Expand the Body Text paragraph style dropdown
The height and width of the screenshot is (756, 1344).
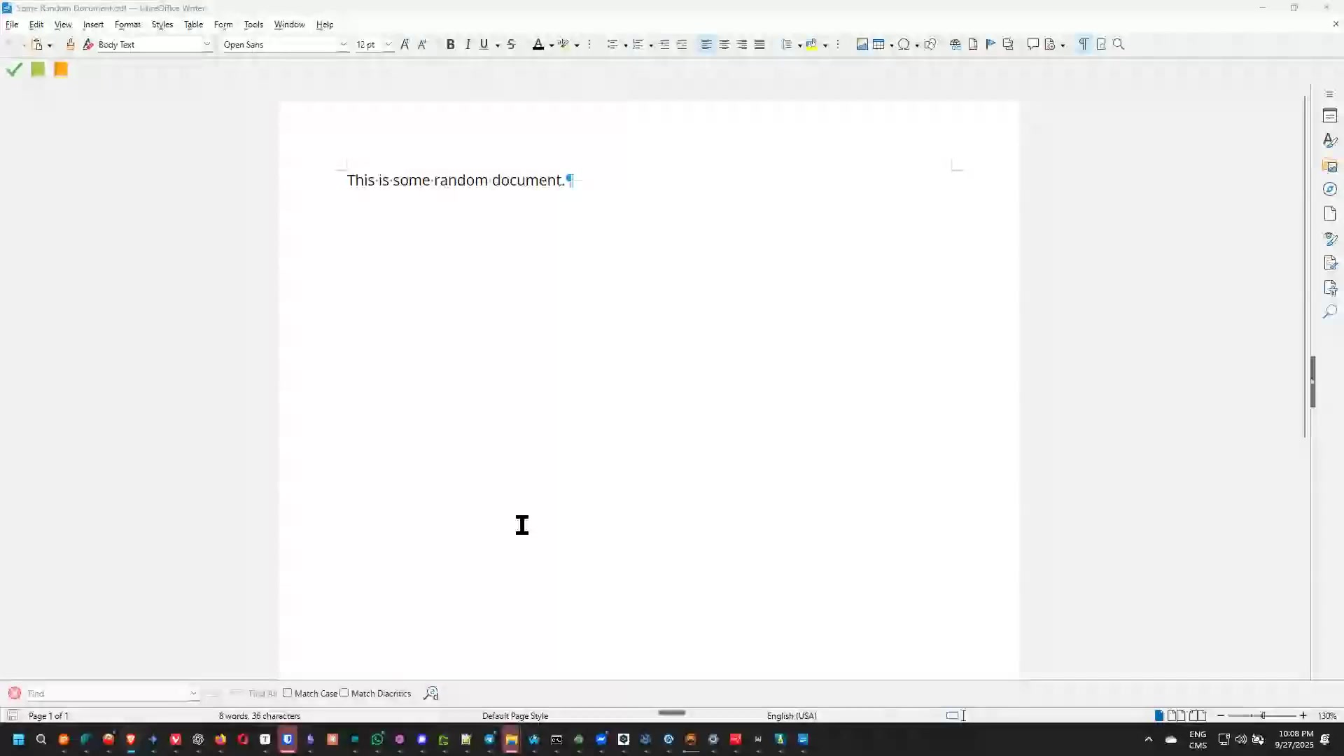(x=206, y=44)
